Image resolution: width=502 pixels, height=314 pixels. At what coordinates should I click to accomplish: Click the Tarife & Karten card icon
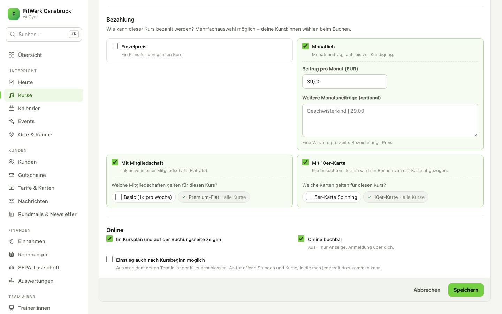tap(12, 188)
